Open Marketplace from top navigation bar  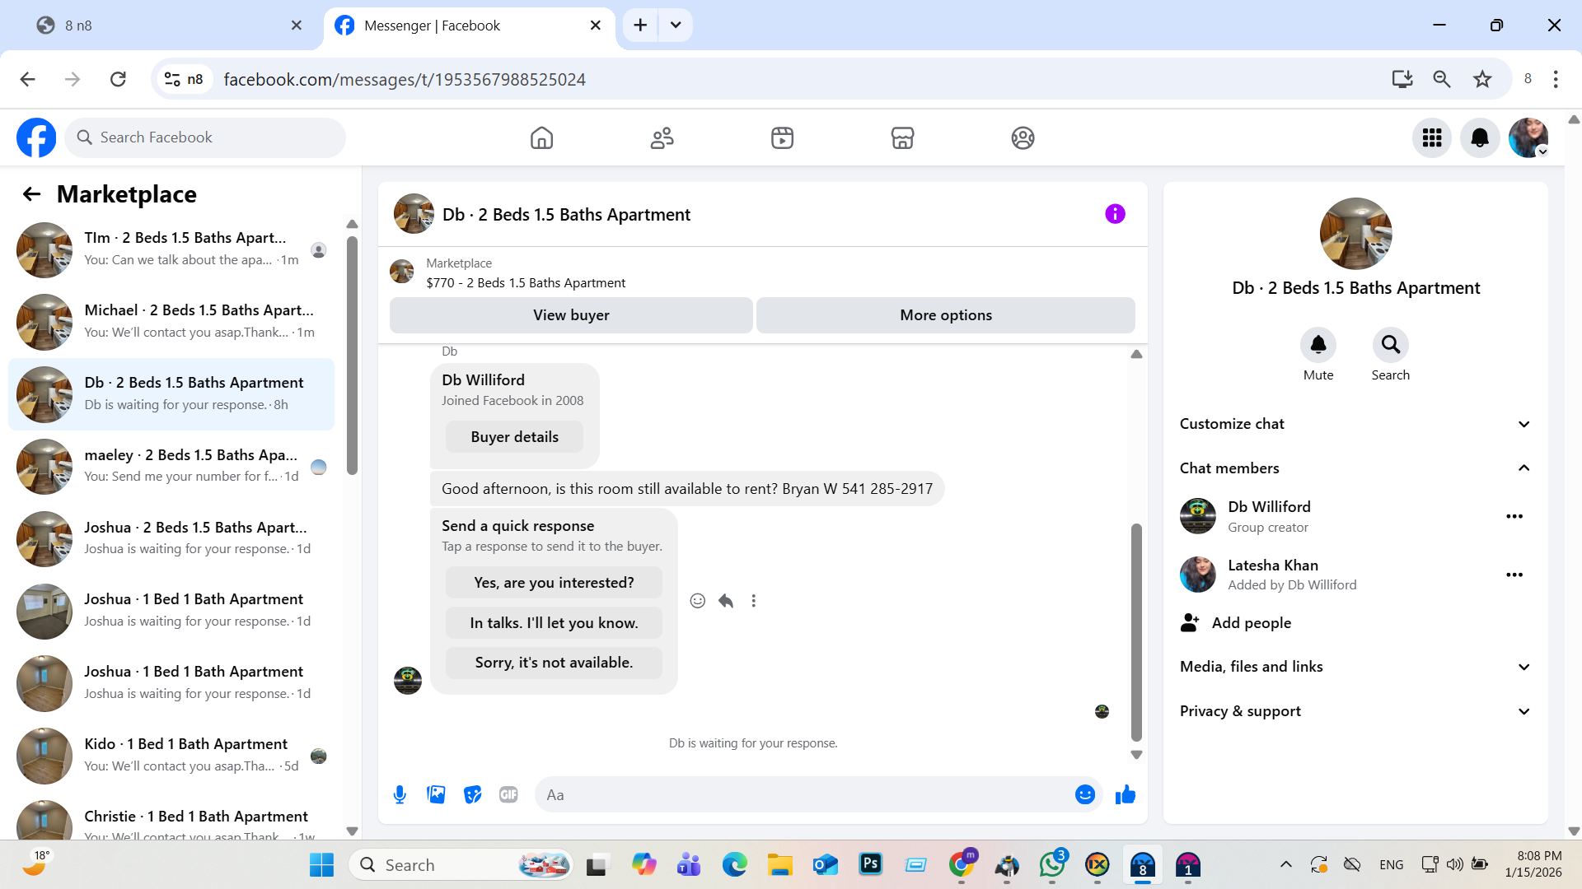click(x=902, y=137)
